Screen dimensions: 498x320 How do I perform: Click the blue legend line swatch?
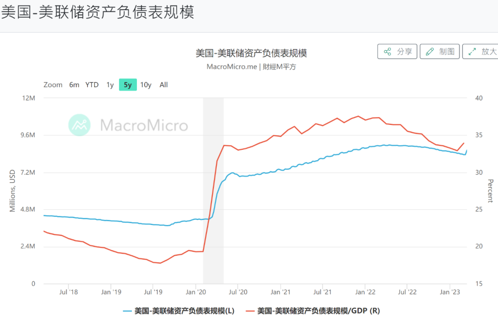128,311
